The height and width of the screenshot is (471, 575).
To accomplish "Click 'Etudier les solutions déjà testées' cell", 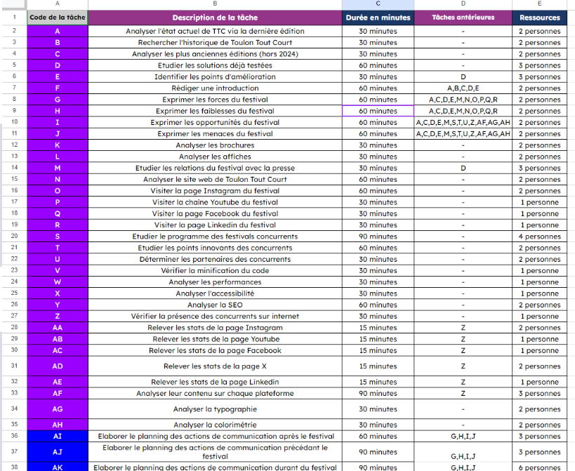I will tap(215, 65).
